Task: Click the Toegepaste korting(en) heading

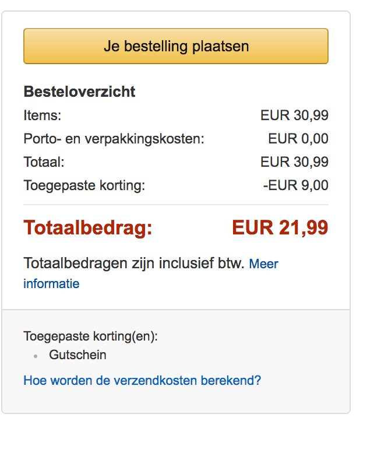Action: pos(90,336)
